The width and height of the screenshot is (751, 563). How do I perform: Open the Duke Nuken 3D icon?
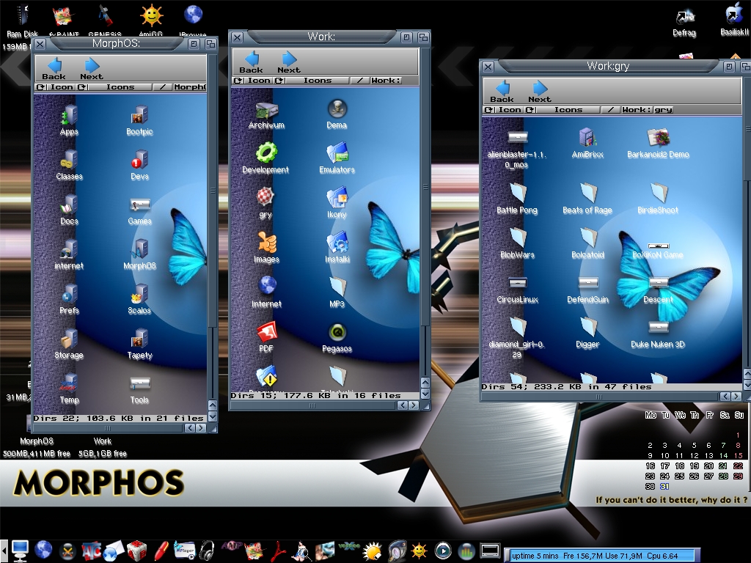(658, 335)
